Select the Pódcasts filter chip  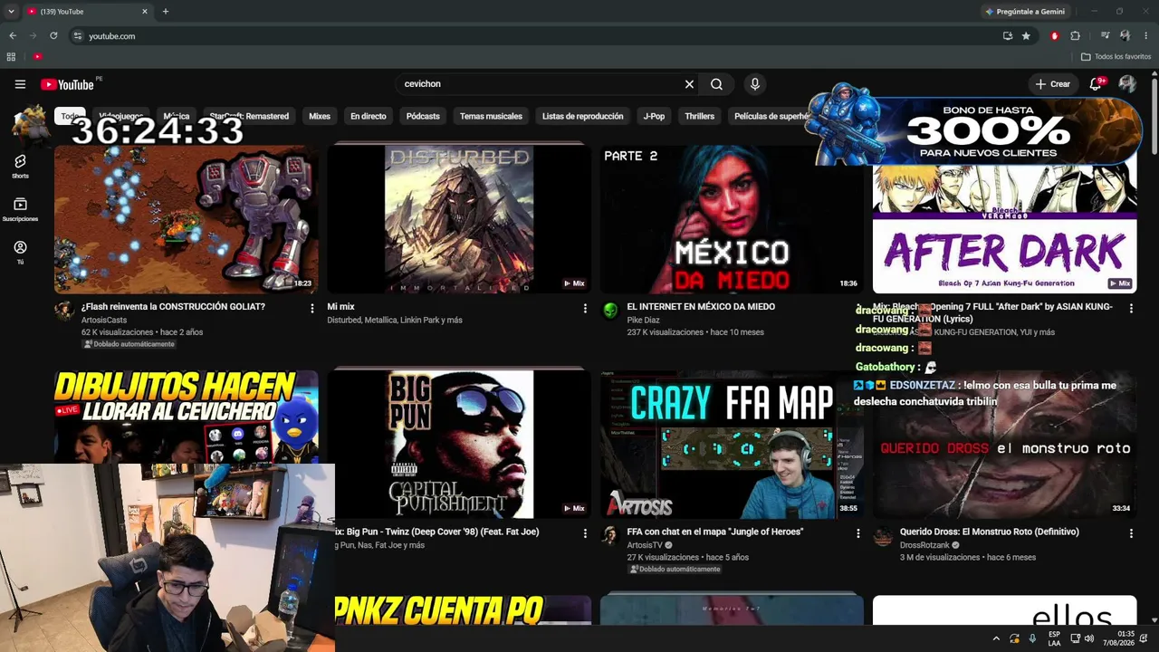[423, 116]
